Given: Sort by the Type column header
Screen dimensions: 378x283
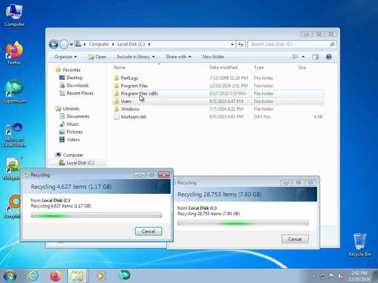Looking at the screenshot, I should (274, 67).
